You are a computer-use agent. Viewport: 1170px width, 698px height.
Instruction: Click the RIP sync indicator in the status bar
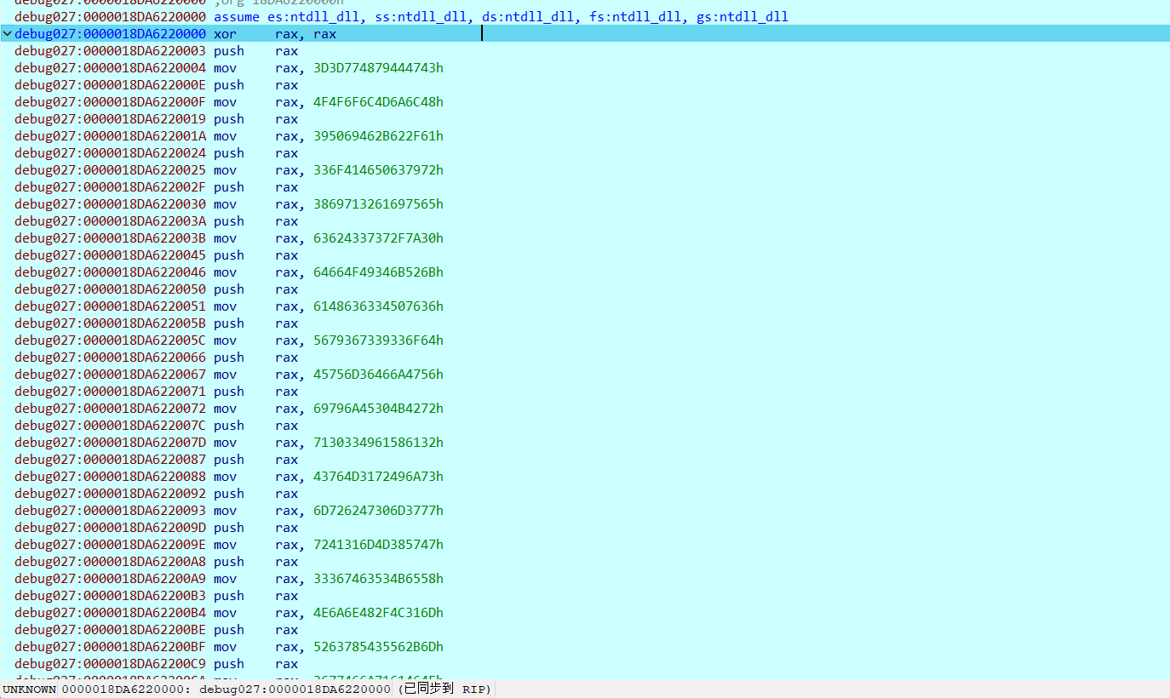point(445,689)
